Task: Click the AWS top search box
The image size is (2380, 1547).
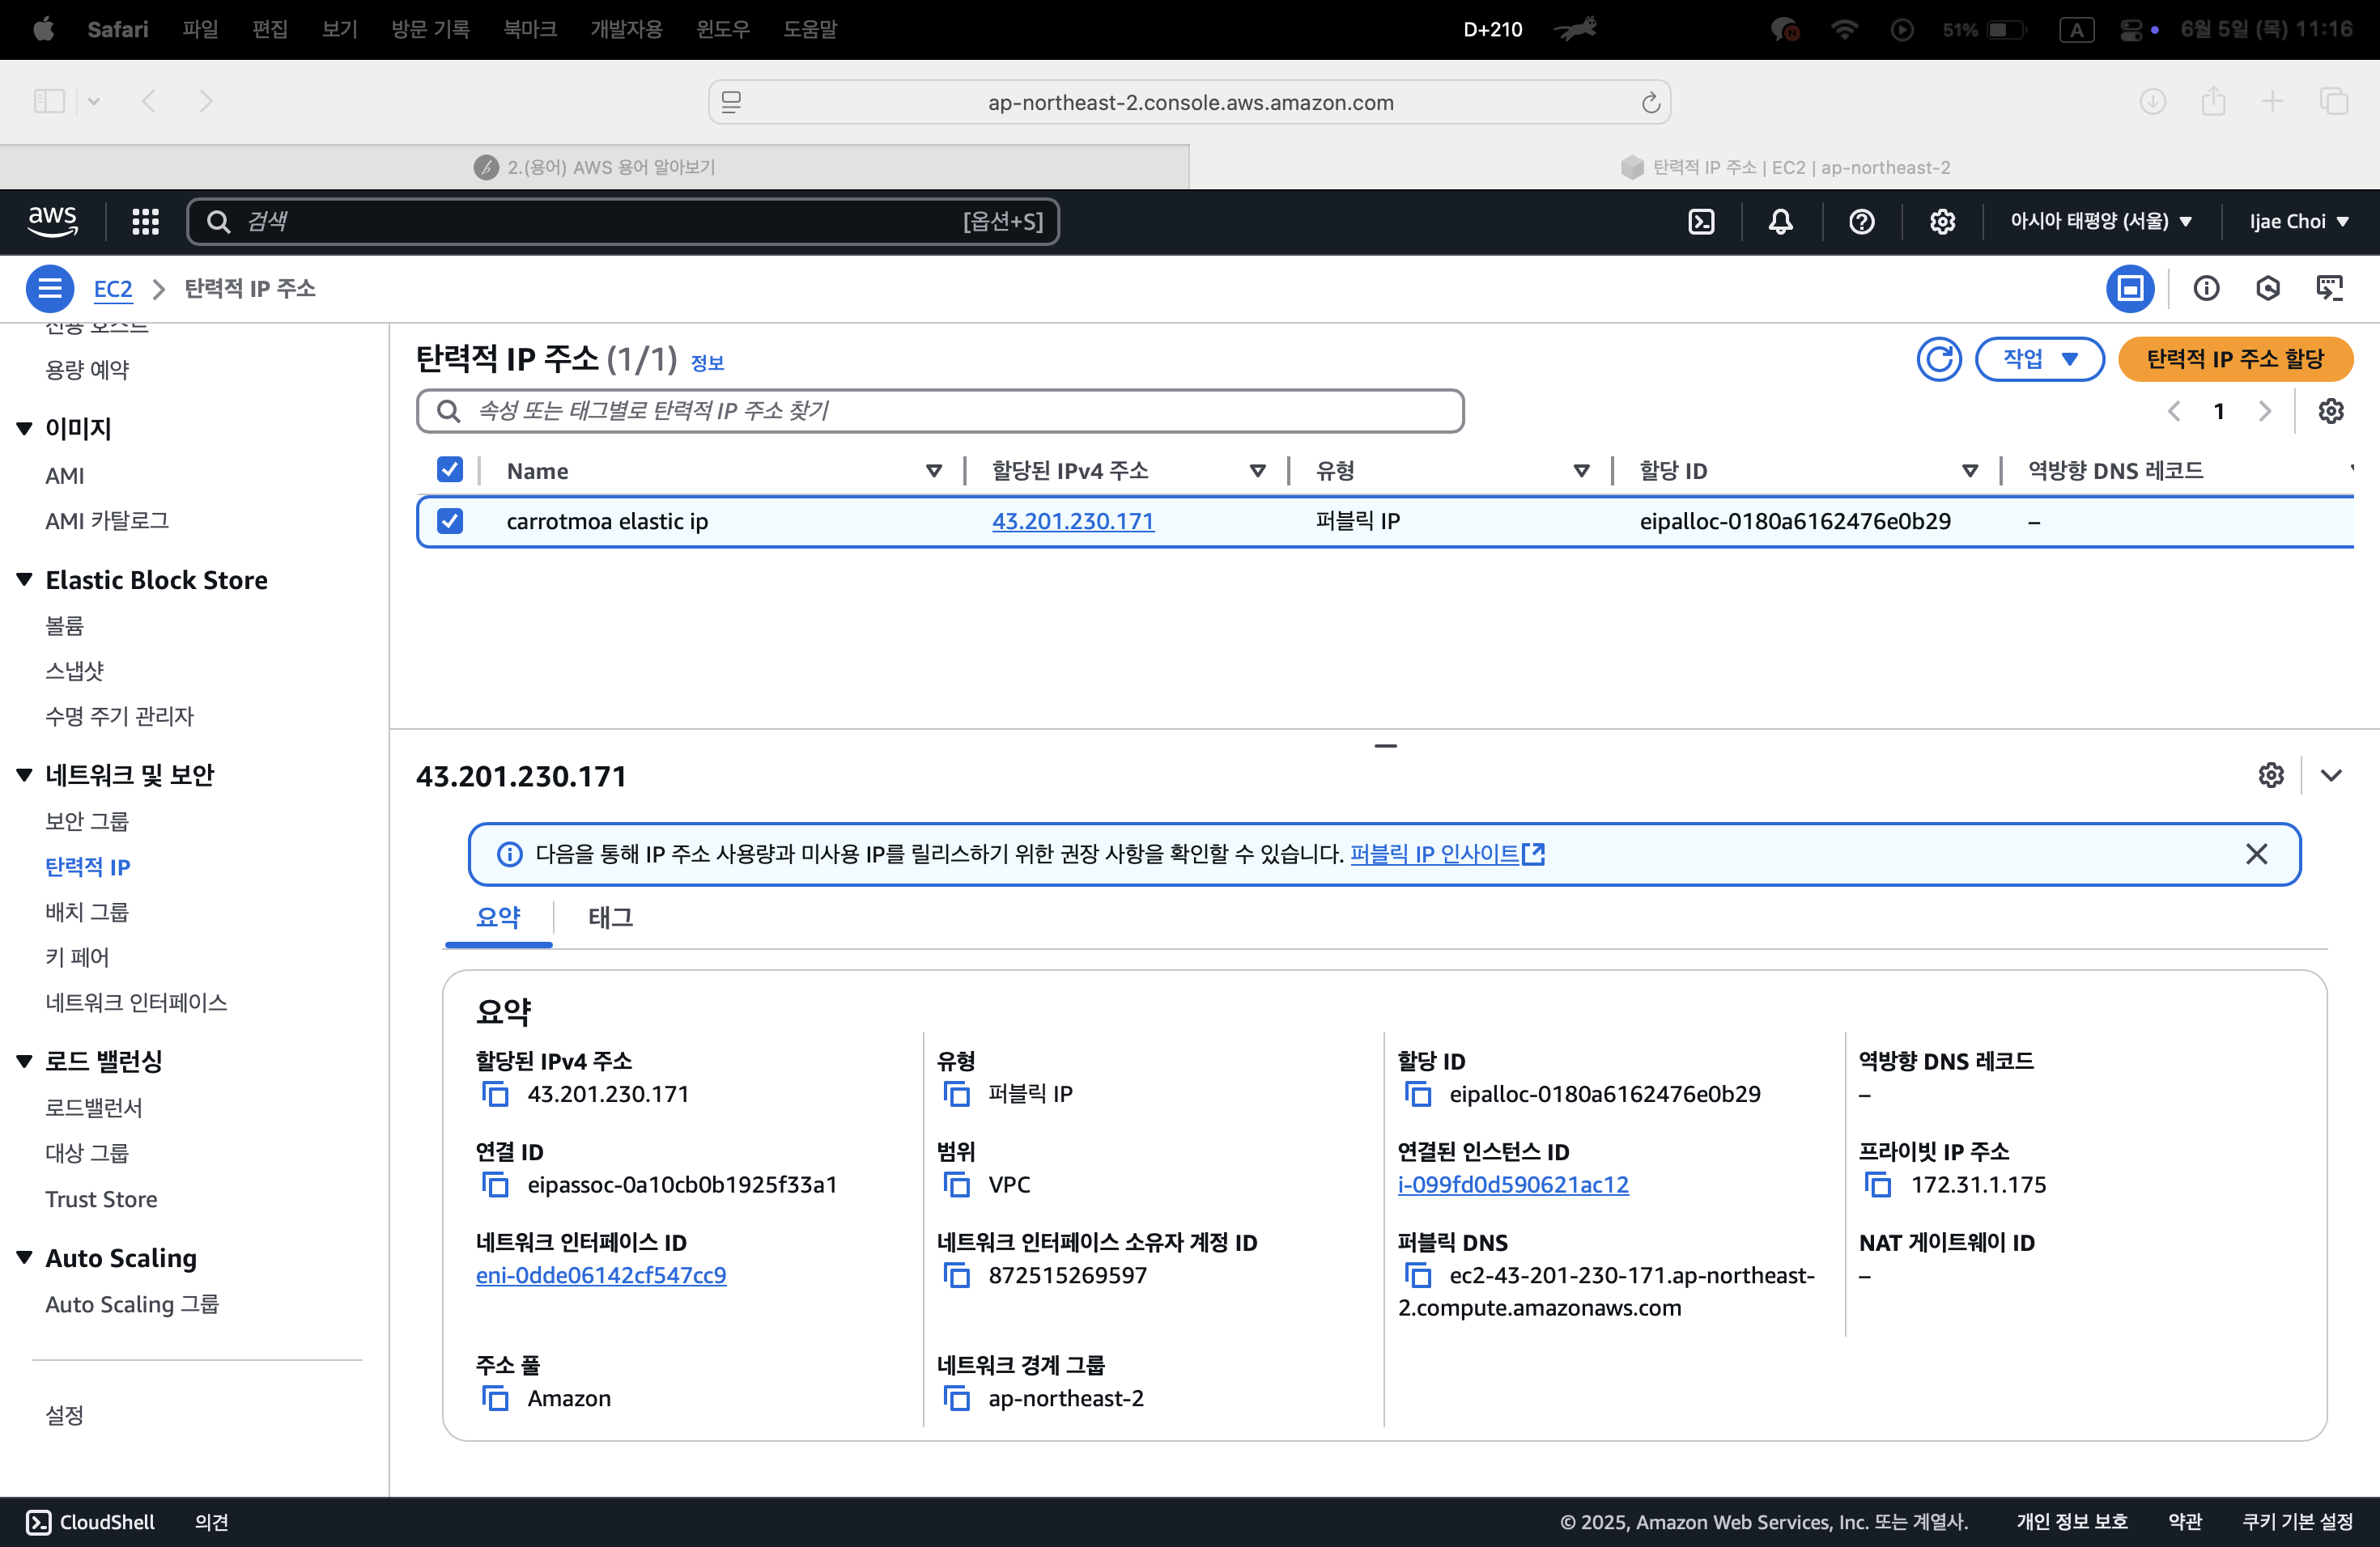Action: tap(622, 221)
